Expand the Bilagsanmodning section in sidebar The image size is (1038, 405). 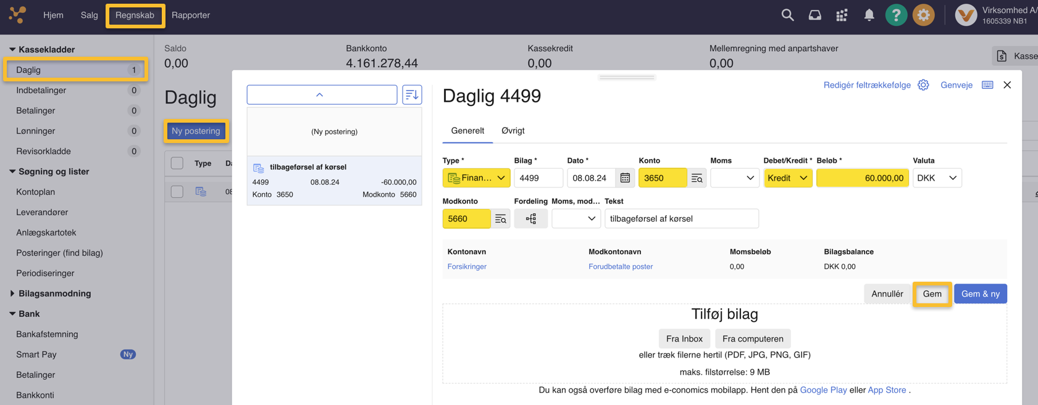coord(13,293)
